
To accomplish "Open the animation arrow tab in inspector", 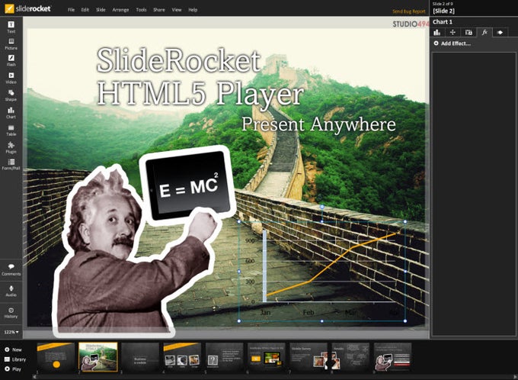I will click(500, 33).
